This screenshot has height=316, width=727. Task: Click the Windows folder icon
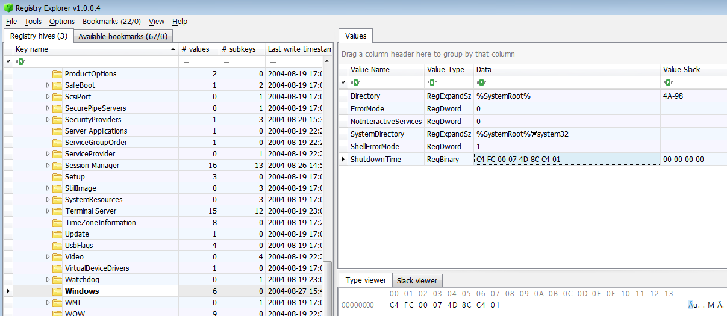[x=57, y=291]
